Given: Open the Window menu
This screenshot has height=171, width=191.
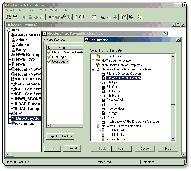Looking at the screenshot, I should click(x=55, y=10).
